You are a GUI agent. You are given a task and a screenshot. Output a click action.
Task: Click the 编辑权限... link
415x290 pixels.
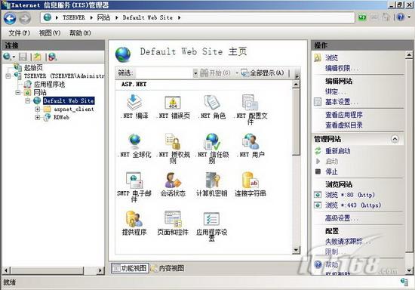341,68
